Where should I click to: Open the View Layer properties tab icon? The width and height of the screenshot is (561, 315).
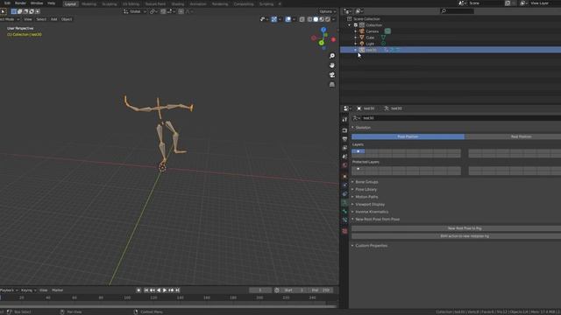pyautogui.click(x=344, y=148)
